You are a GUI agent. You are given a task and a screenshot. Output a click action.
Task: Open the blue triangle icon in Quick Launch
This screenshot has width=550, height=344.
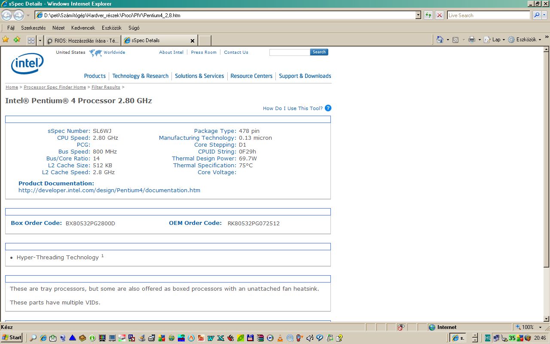click(73, 338)
